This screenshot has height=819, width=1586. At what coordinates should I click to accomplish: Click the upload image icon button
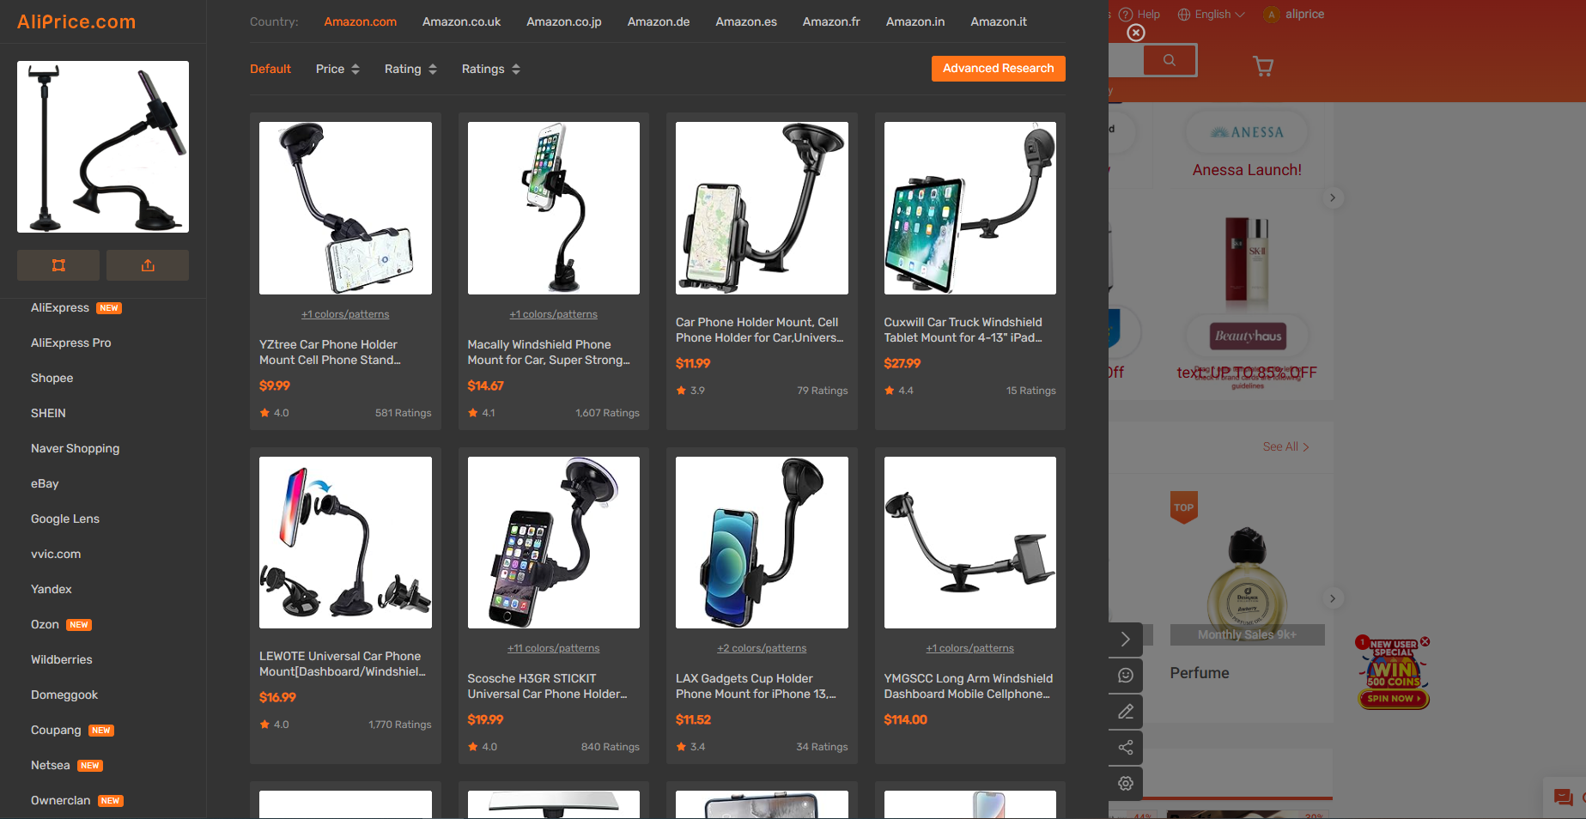pos(148,265)
